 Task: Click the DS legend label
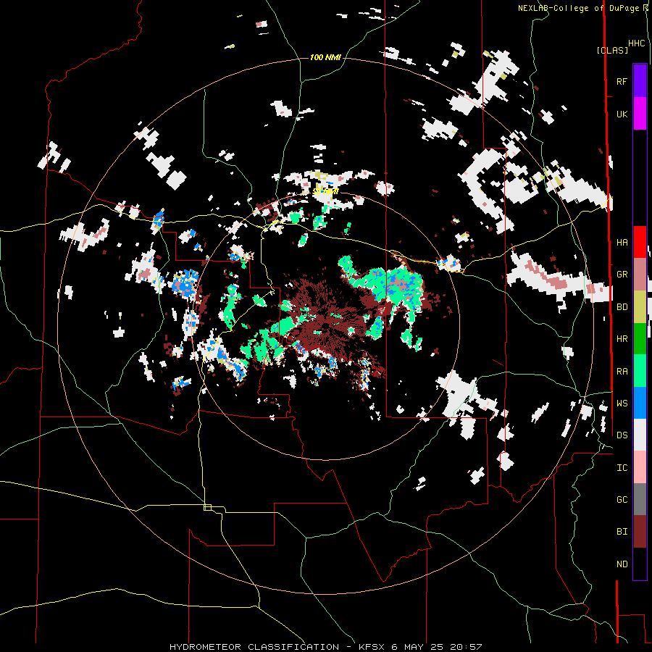coord(622,435)
